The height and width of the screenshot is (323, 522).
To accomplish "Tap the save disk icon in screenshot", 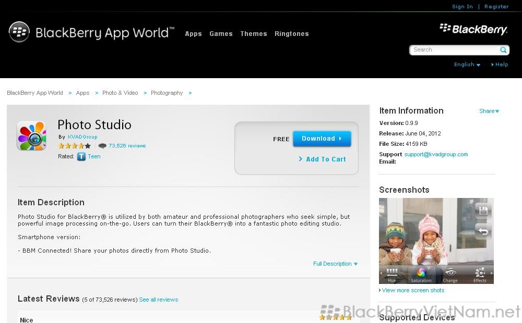I will (483, 210).
